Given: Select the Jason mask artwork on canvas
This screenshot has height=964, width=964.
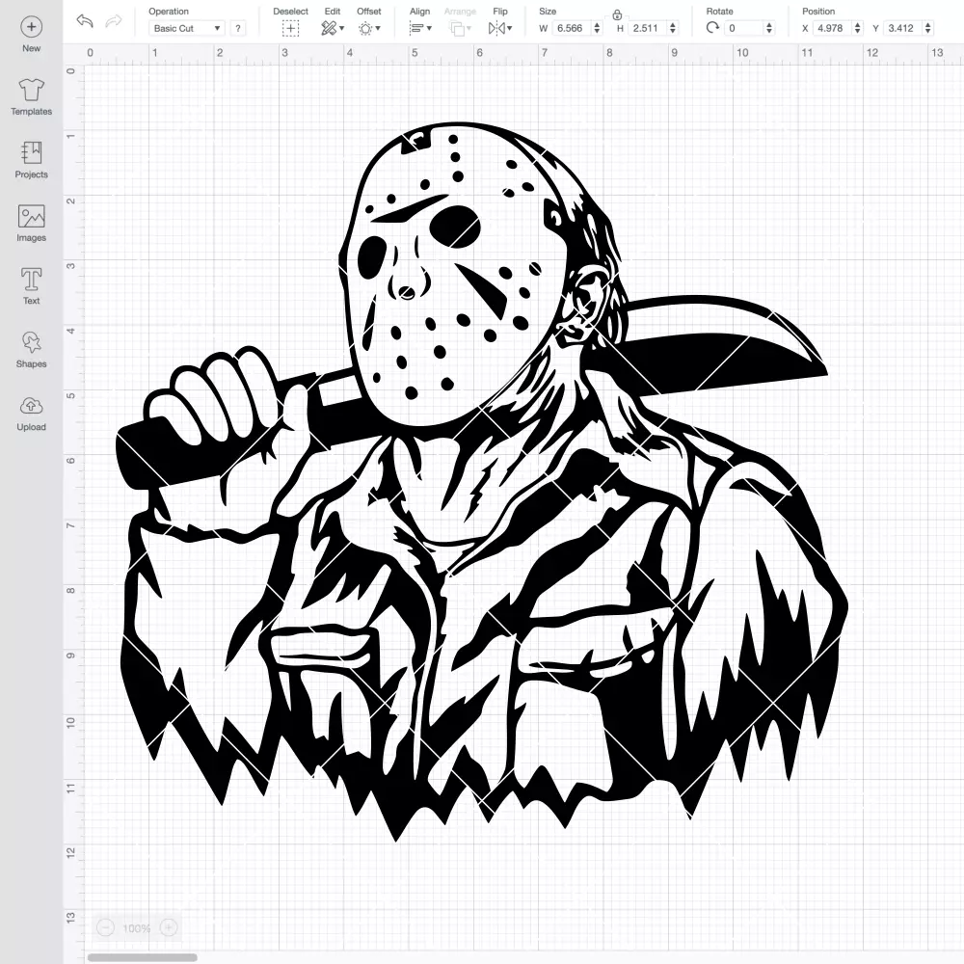Looking at the screenshot, I should point(483,481).
